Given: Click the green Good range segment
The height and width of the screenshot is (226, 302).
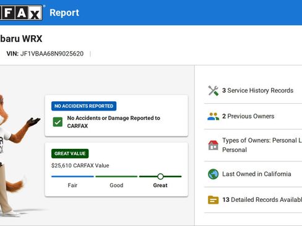Looking at the screenshot, I should [x=116, y=177].
